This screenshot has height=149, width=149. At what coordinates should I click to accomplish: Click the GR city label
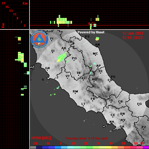[x=47, y=68]
